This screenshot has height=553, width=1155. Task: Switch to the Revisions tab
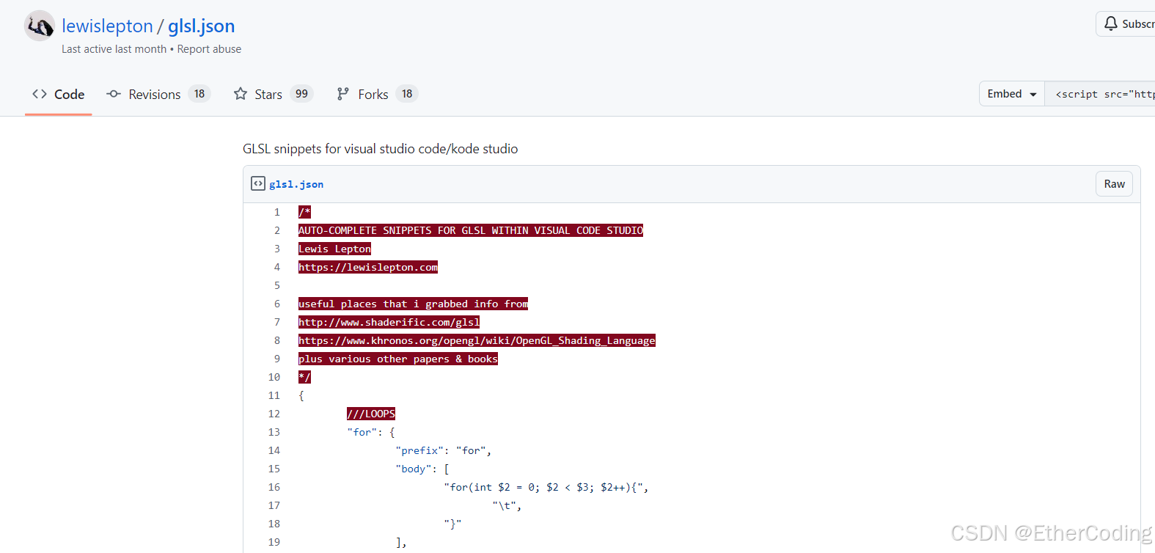pos(158,94)
